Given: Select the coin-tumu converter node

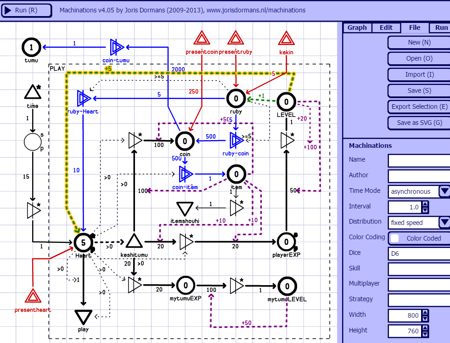Looking at the screenshot, I should pyautogui.click(x=116, y=46).
